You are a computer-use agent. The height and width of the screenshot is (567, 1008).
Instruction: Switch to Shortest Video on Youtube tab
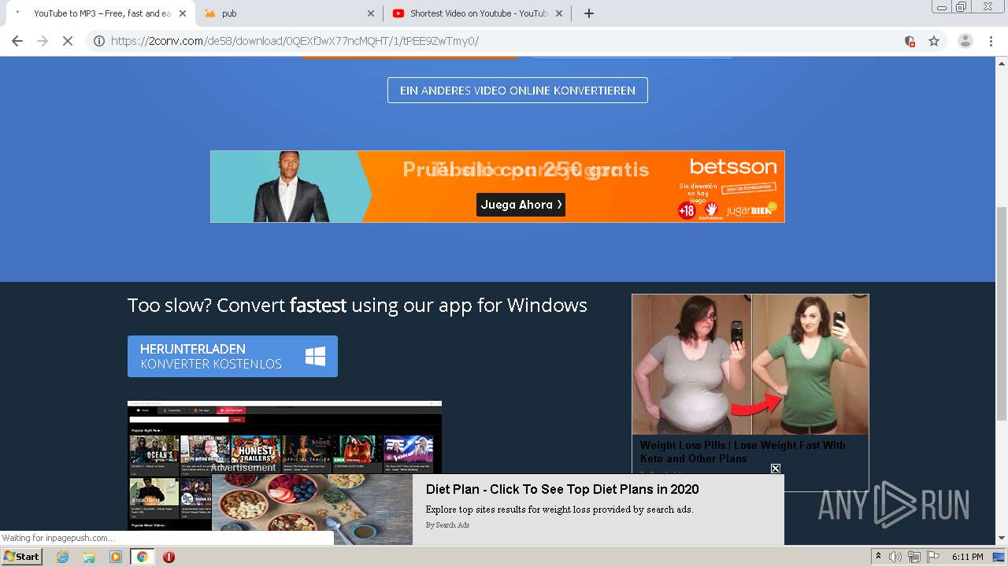coord(476,13)
